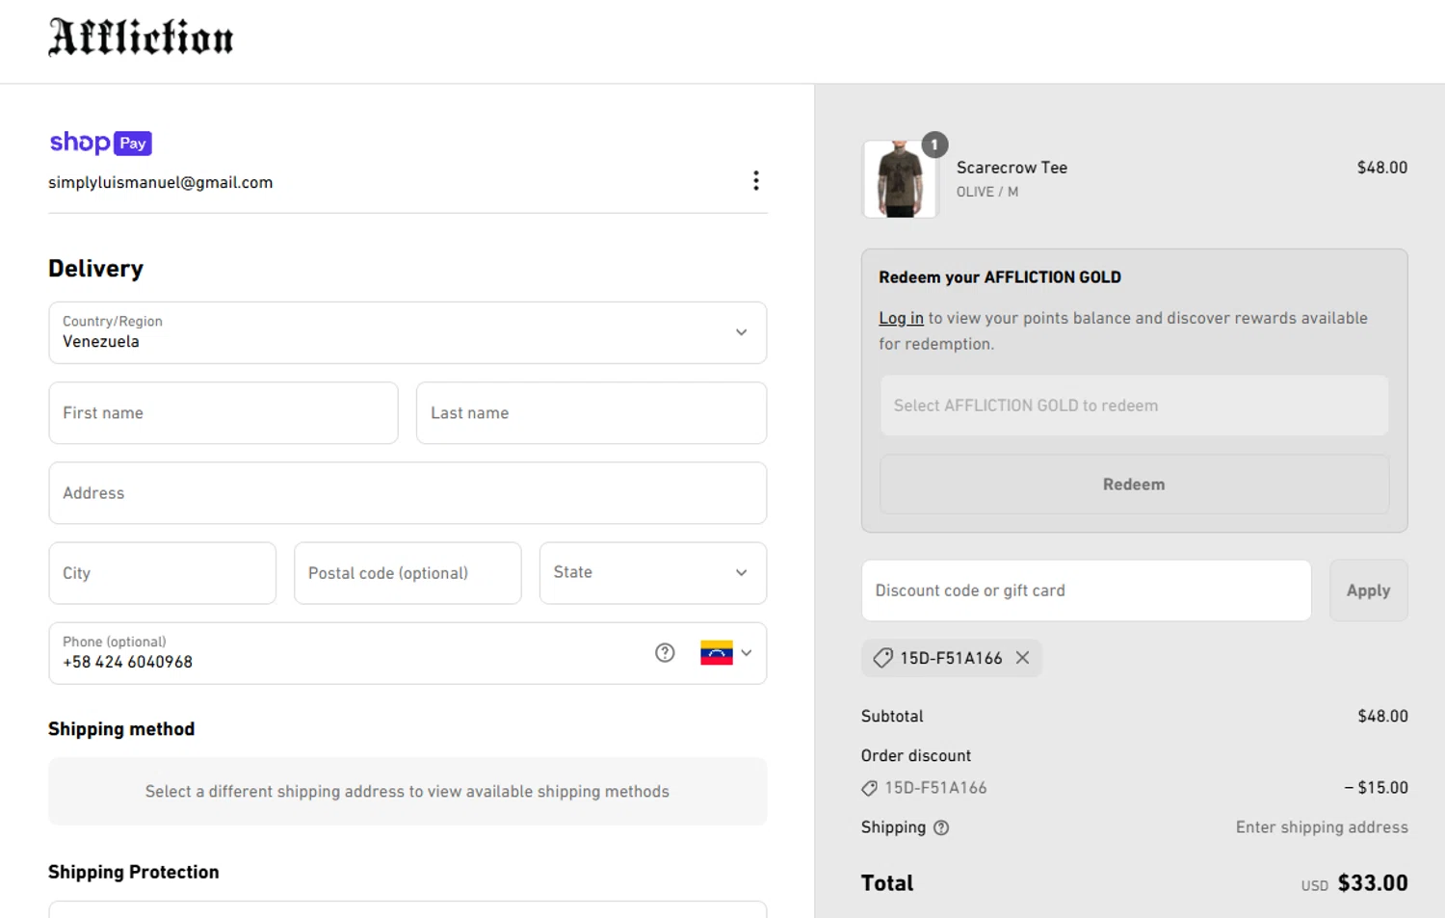Click the Enter shipping address text
Viewport: 1445px width, 918px height.
(1322, 827)
